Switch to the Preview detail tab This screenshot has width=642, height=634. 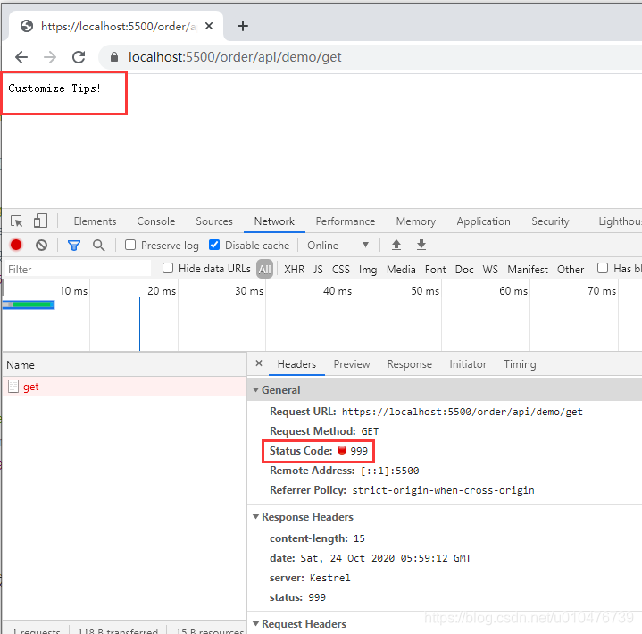pos(352,364)
